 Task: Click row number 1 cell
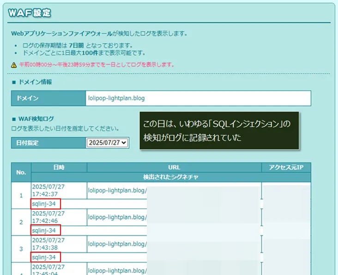[x=21, y=196]
